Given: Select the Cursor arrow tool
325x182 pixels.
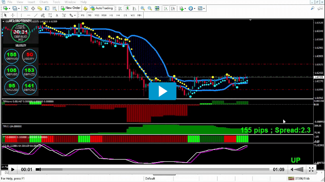Looking at the screenshot, I should coord(5,15).
